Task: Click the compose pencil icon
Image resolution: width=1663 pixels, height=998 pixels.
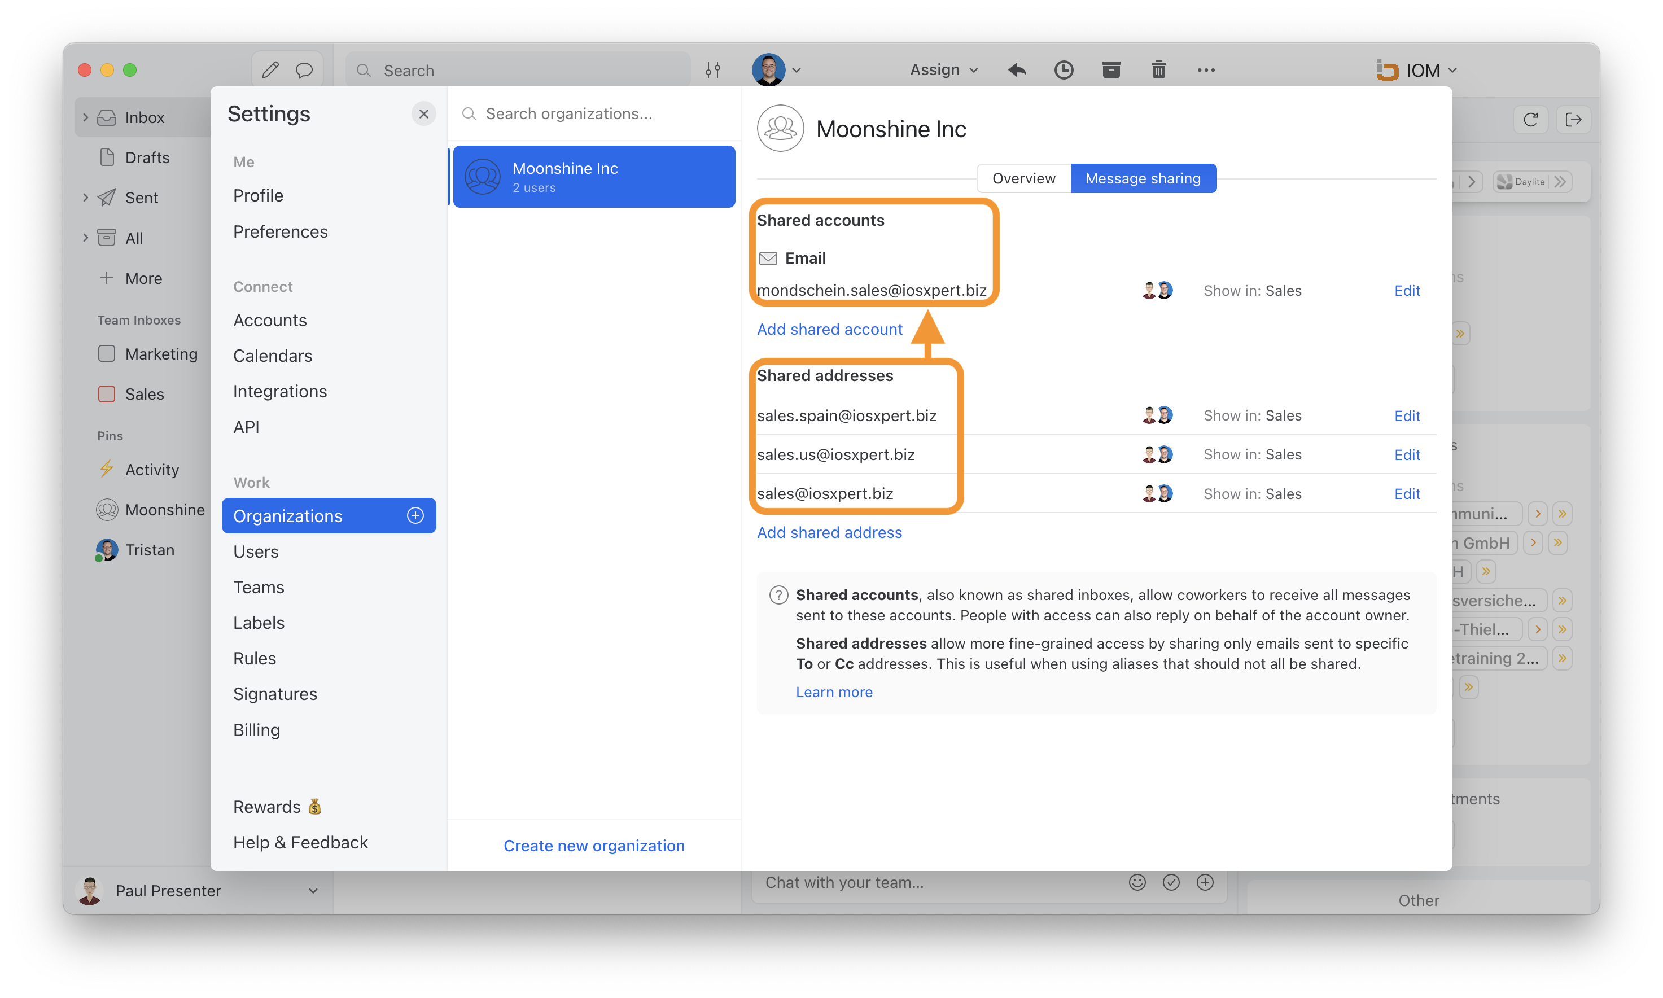Action: pyautogui.click(x=270, y=70)
